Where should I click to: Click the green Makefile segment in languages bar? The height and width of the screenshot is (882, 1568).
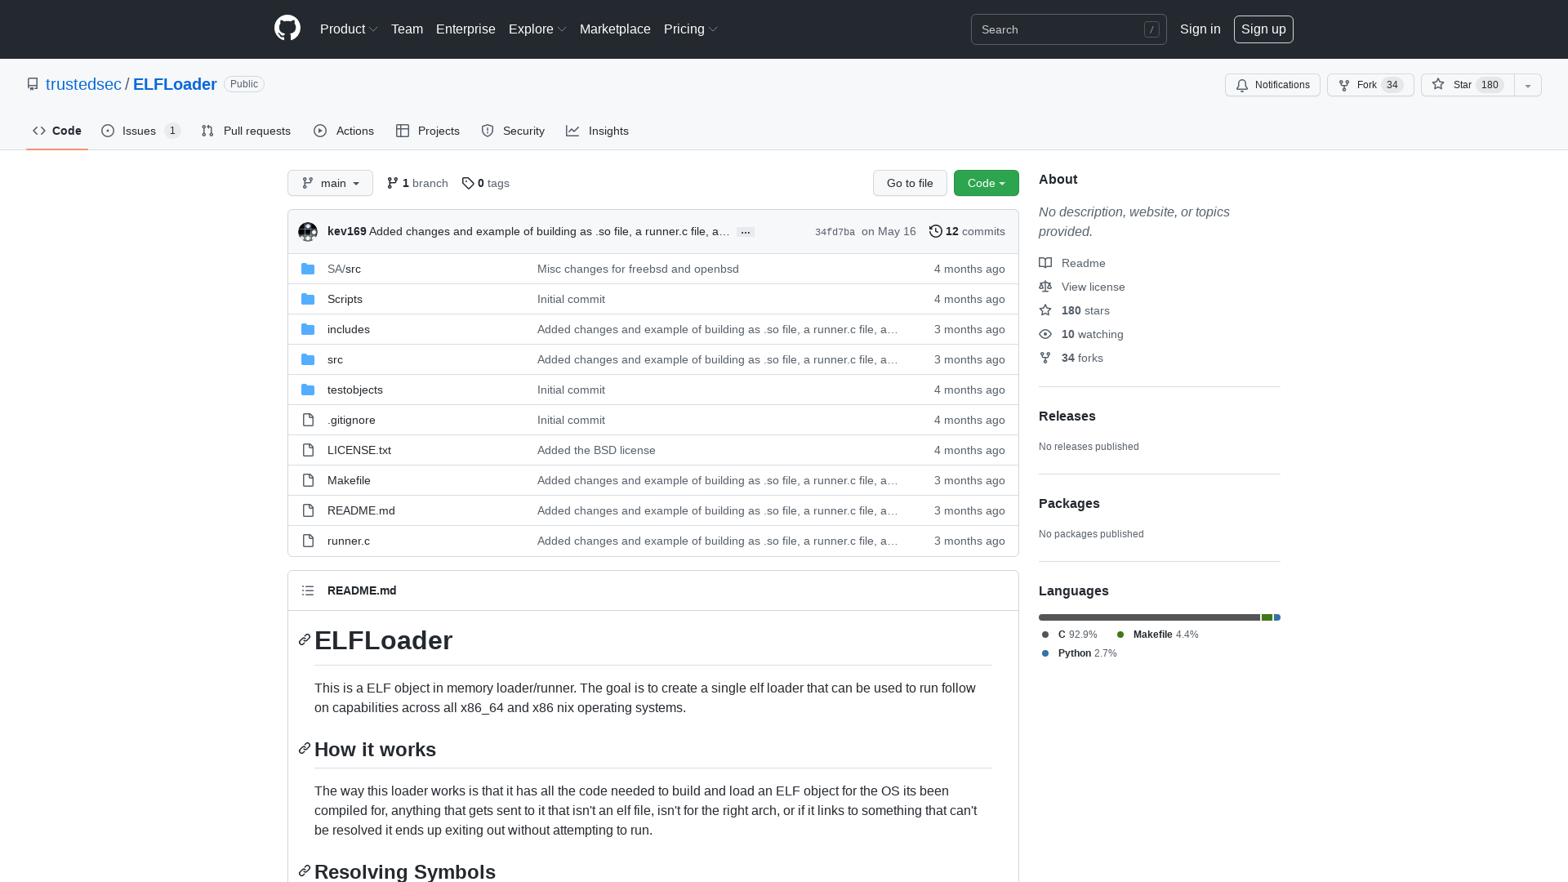tap(1267, 617)
